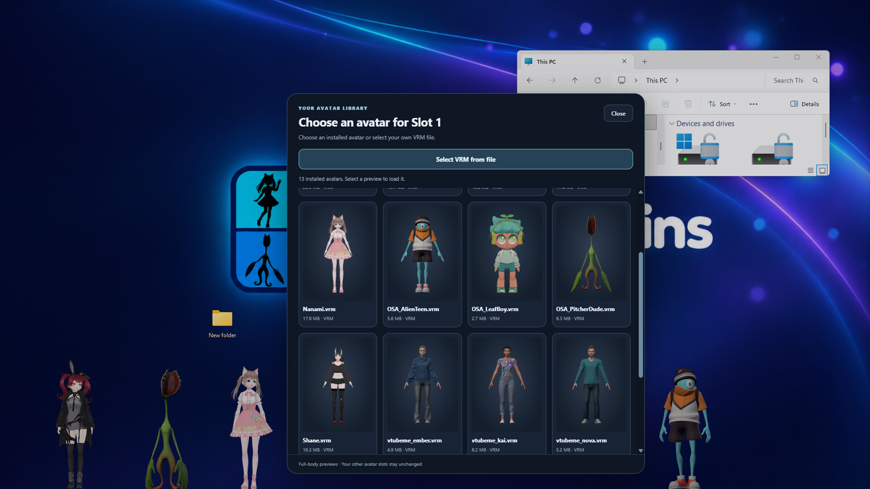Collapse the Devices and drives group
The height and width of the screenshot is (489, 870).
pos(672,123)
